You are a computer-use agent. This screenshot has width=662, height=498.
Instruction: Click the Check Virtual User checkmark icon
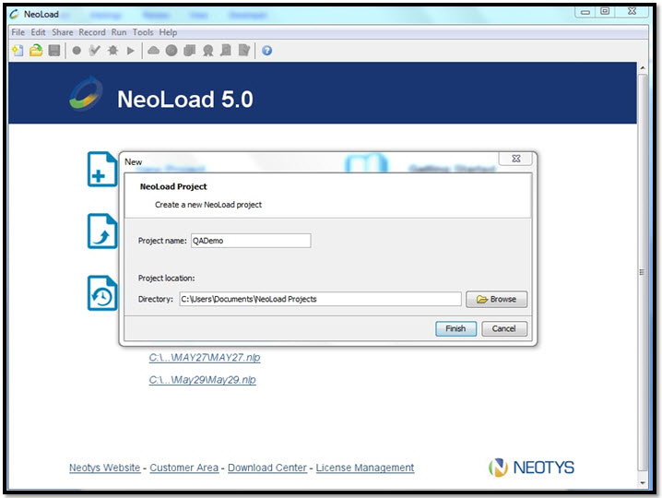click(95, 51)
